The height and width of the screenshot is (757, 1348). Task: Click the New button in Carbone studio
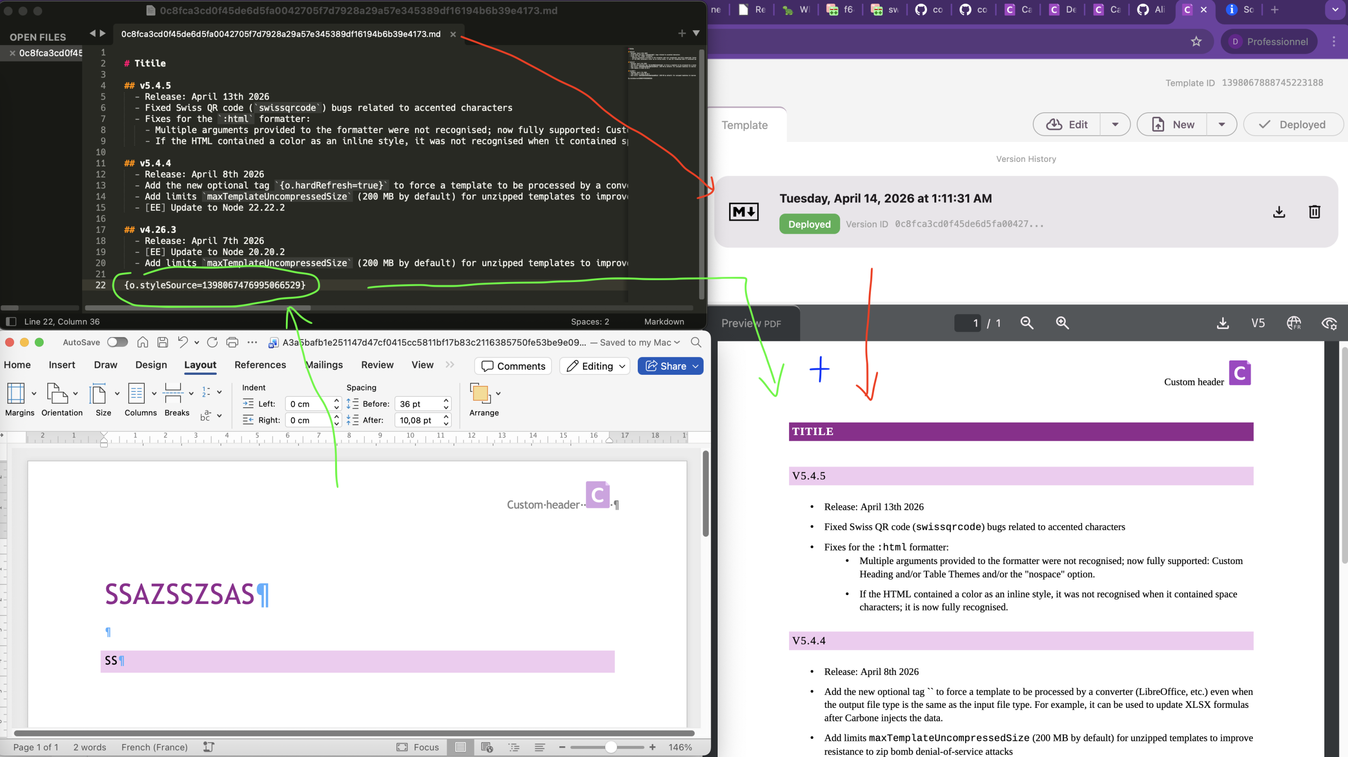(x=1173, y=124)
